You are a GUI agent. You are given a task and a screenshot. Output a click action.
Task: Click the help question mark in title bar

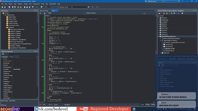pos(183,1)
